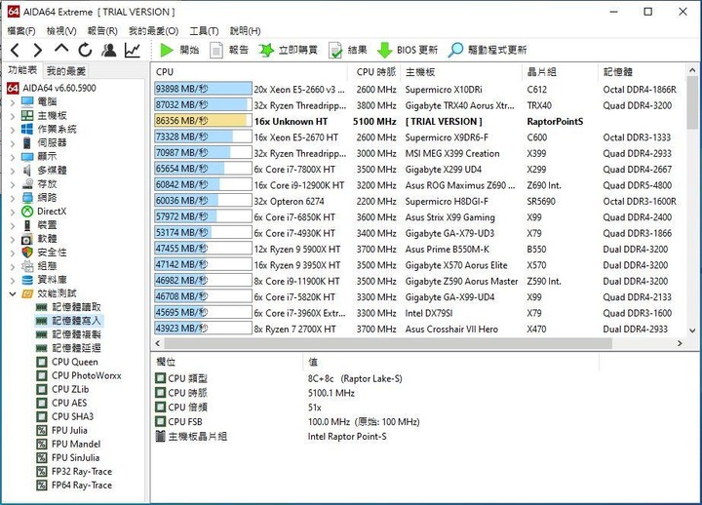Click the up-level arrow icon
The height and width of the screenshot is (505, 702).
tap(61, 49)
